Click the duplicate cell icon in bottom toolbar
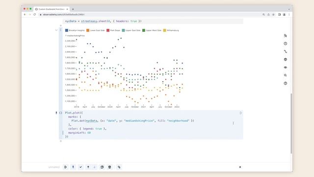Image resolution: width=314 pixels, height=177 pixels. point(102,167)
